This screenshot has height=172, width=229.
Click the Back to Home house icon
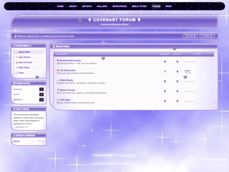coord(17,62)
